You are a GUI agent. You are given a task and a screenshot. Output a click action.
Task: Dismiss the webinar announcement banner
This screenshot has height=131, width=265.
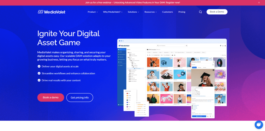259,3
